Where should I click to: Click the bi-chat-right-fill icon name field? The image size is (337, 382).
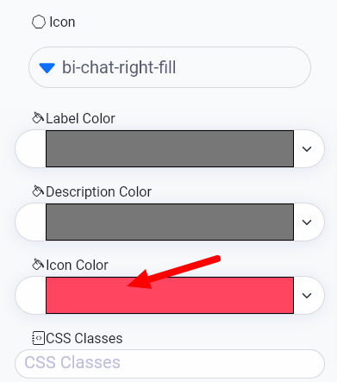[170, 67]
